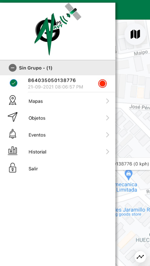Tap the HUEC map label
150x266 pixels.
pos(143,240)
